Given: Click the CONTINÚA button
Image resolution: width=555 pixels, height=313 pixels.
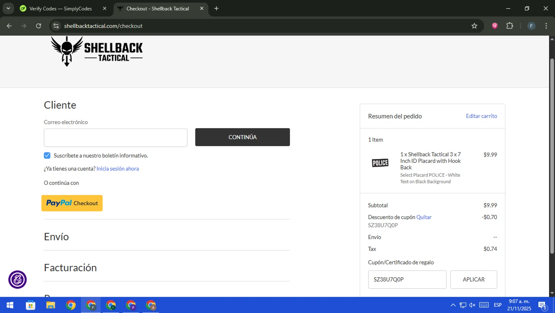Looking at the screenshot, I should (x=242, y=137).
